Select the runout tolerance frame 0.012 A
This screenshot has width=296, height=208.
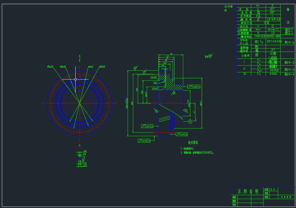144,141
